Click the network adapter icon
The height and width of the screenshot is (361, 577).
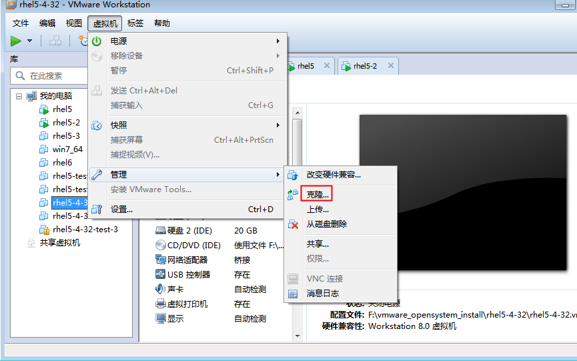pyautogui.click(x=161, y=260)
